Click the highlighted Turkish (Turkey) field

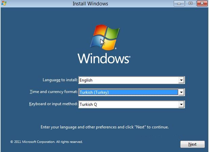(128, 92)
